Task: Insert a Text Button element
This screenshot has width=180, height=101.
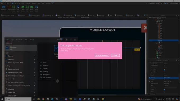Action: (23, 8)
